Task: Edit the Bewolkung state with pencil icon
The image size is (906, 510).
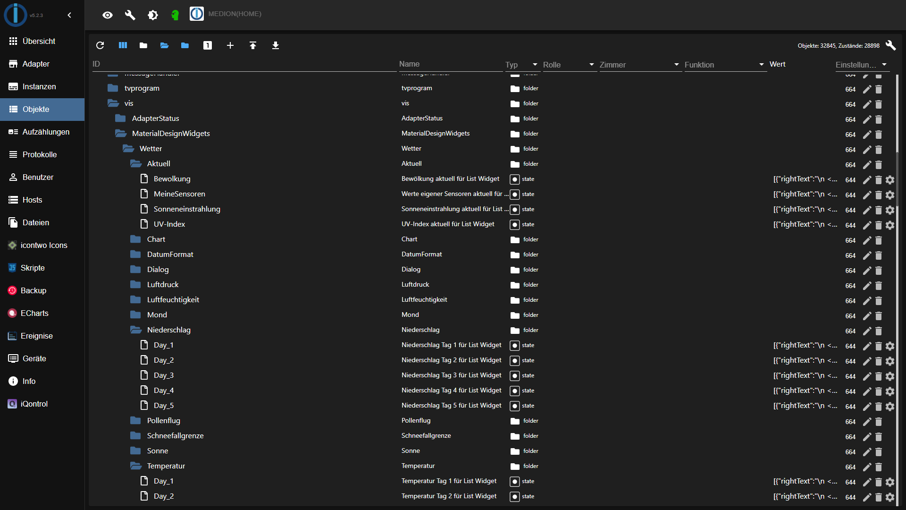Action: [867, 180]
